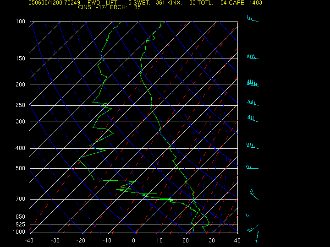
Task: Click the surface wind barb near 1000 mb
Action: [257, 237]
